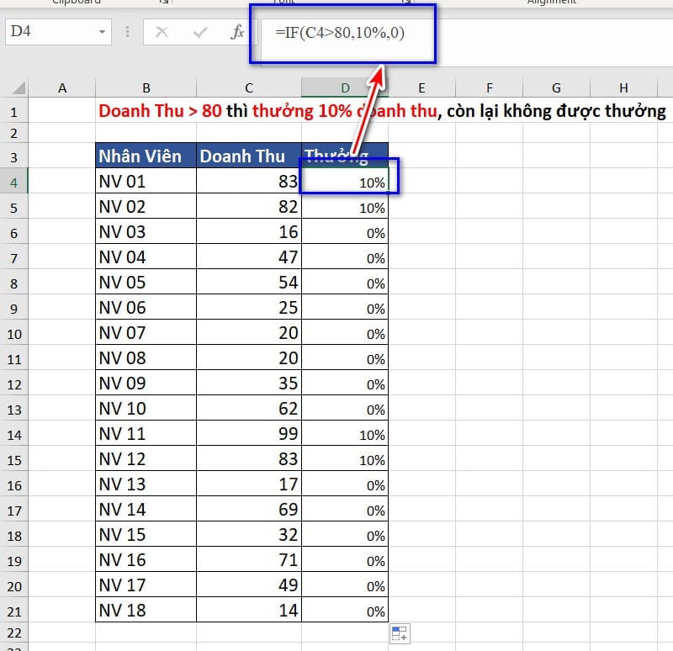The height and width of the screenshot is (651, 673).
Task: Click the Cancel X icon in formula bar
Action: pyautogui.click(x=162, y=33)
